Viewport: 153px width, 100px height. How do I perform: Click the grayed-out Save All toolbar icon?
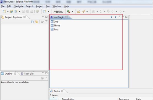(28, 12)
